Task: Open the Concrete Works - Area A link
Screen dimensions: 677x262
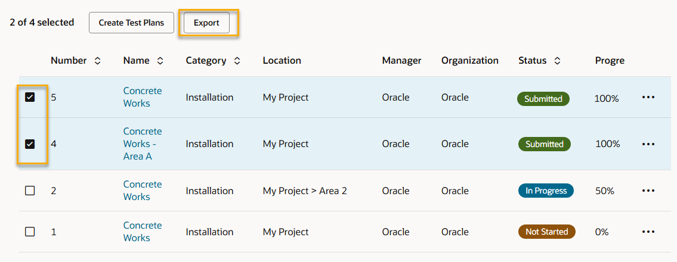Action: 142,144
